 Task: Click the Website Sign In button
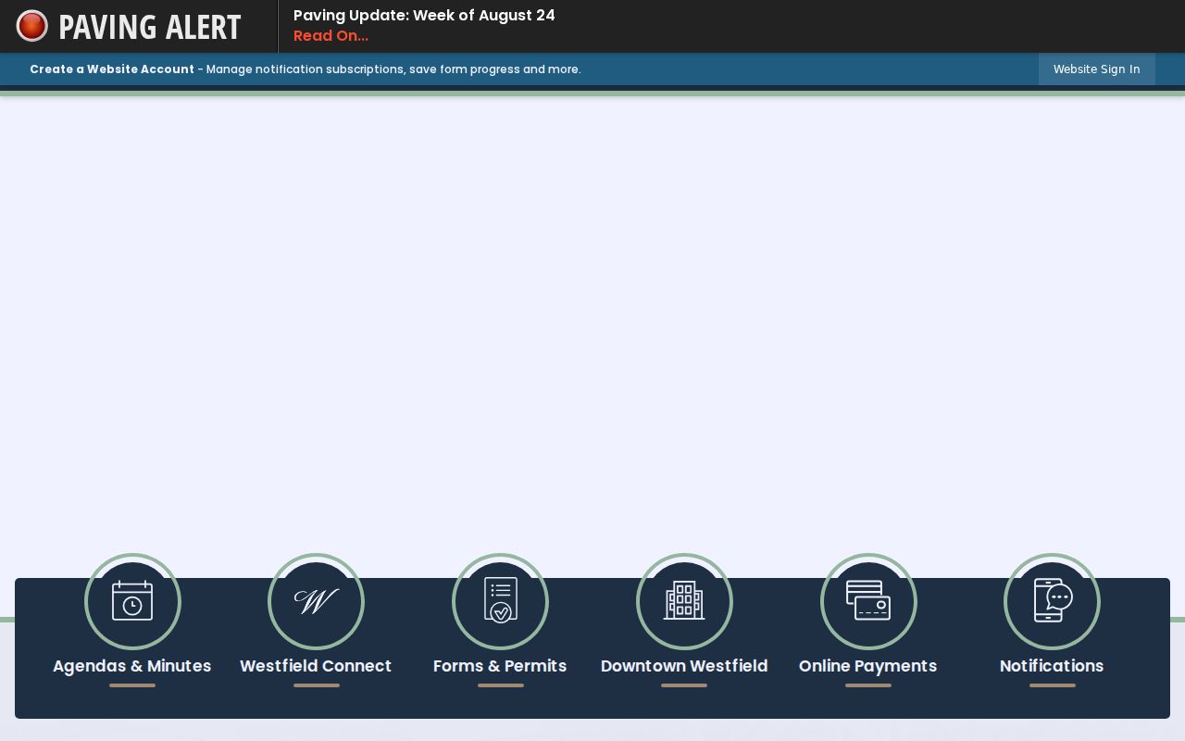click(x=1096, y=69)
